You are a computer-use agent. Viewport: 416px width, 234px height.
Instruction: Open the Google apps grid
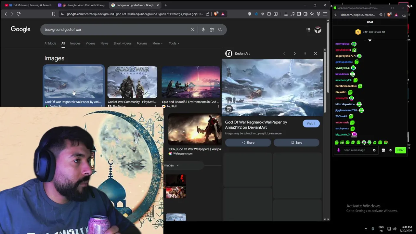tap(308, 30)
